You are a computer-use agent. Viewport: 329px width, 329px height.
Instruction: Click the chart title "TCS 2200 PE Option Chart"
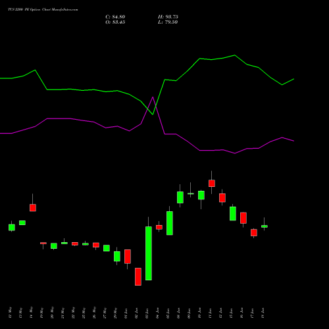[x=43, y=10]
